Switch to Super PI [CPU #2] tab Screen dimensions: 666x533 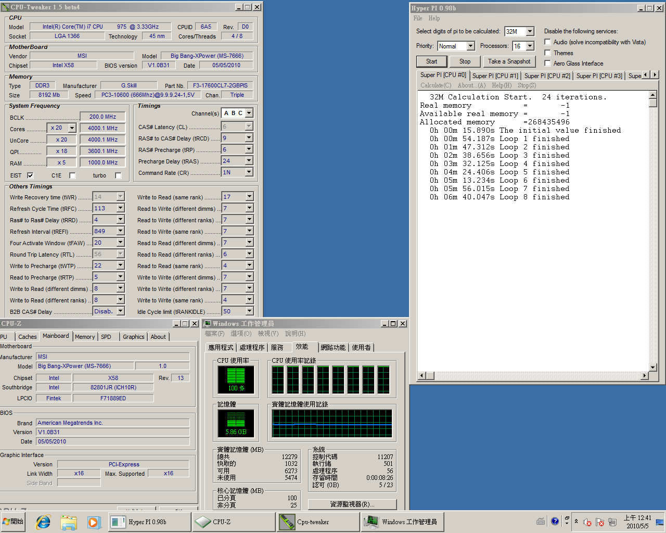[x=547, y=76]
